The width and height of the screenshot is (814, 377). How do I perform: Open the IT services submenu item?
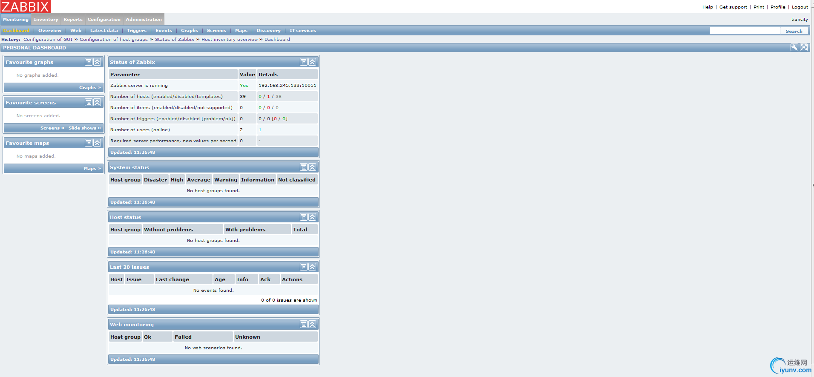303,31
